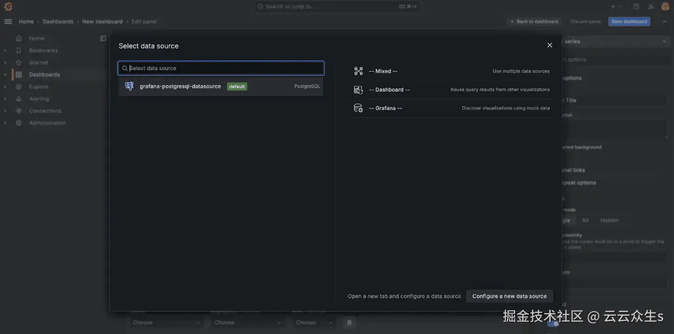674x334 pixels.
Task: Open Explore in the sidebar
Action: click(x=38, y=87)
